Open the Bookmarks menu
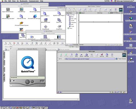The image size is (136, 109). (24, 1)
